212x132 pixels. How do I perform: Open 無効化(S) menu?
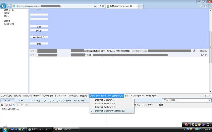point(27,96)
